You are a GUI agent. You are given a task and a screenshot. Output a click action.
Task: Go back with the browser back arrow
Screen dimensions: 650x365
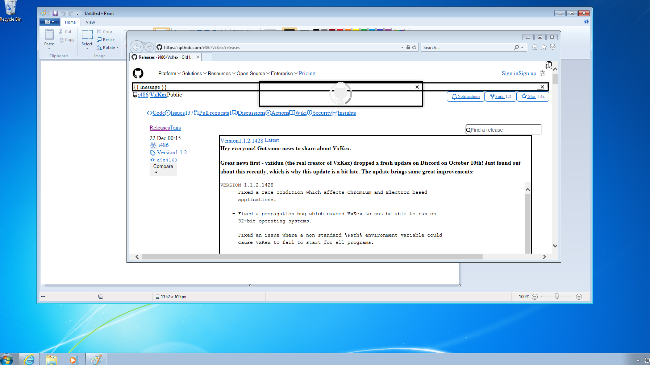(137, 47)
